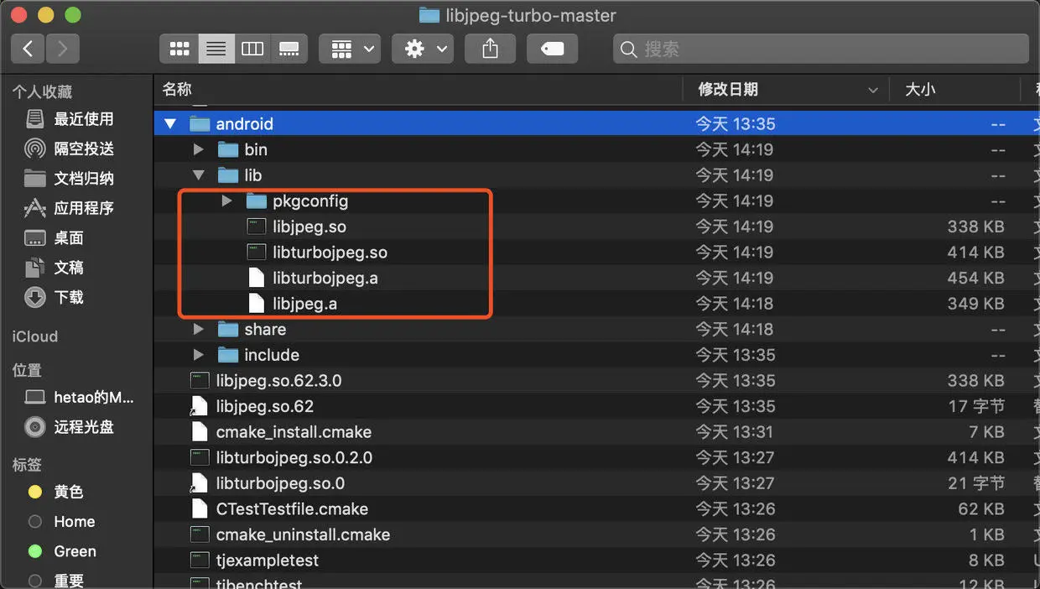Switch to list view mode
Image resolution: width=1040 pixels, height=589 pixels.
pos(216,49)
